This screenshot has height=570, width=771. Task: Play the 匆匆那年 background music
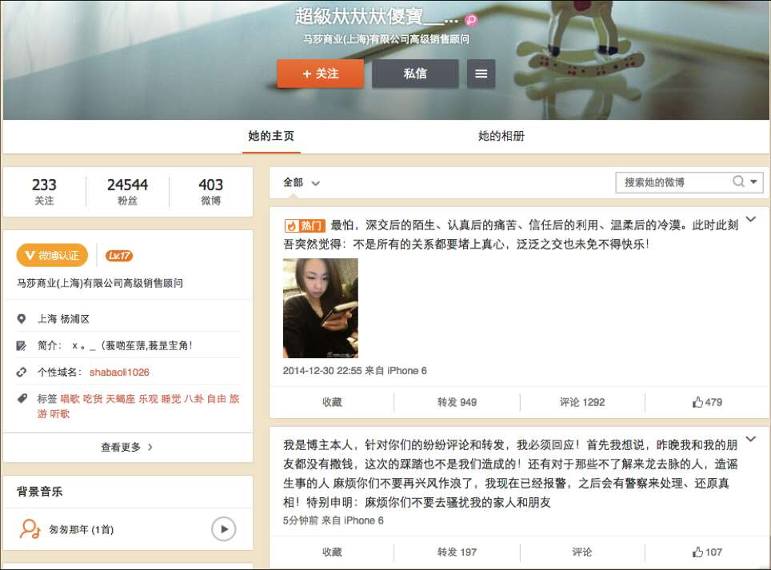tap(224, 529)
